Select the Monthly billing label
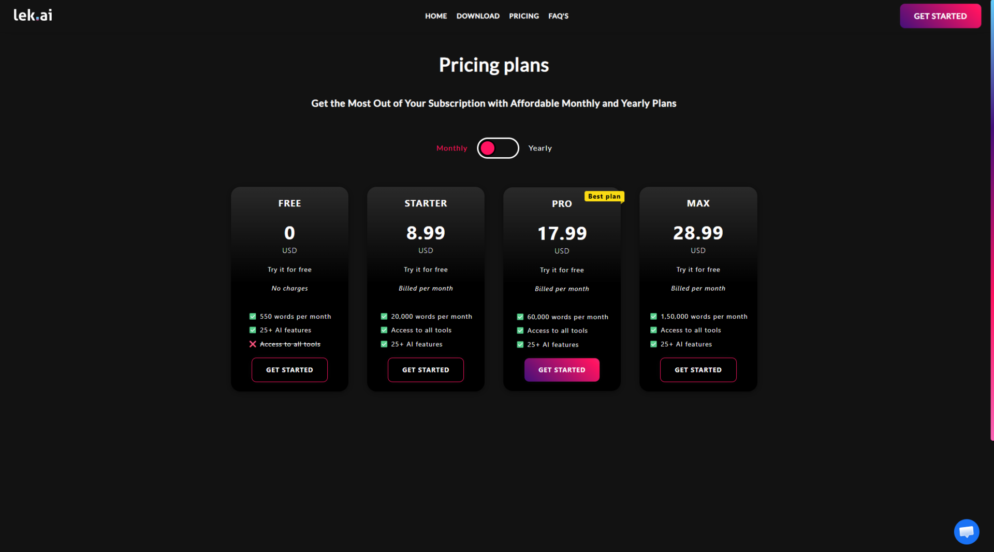 (x=451, y=148)
